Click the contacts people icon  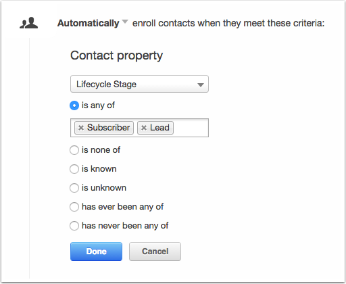pos(29,23)
